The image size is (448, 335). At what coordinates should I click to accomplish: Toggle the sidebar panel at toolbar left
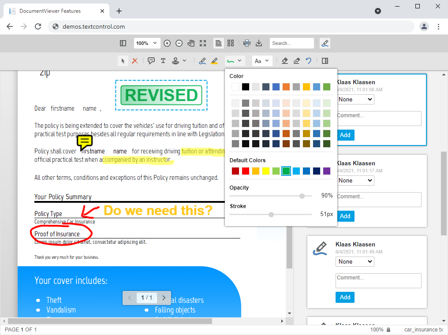123,43
